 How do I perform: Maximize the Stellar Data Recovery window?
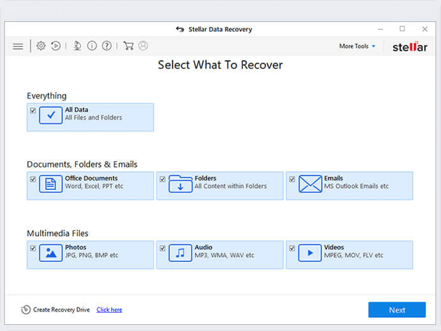click(x=403, y=29)
